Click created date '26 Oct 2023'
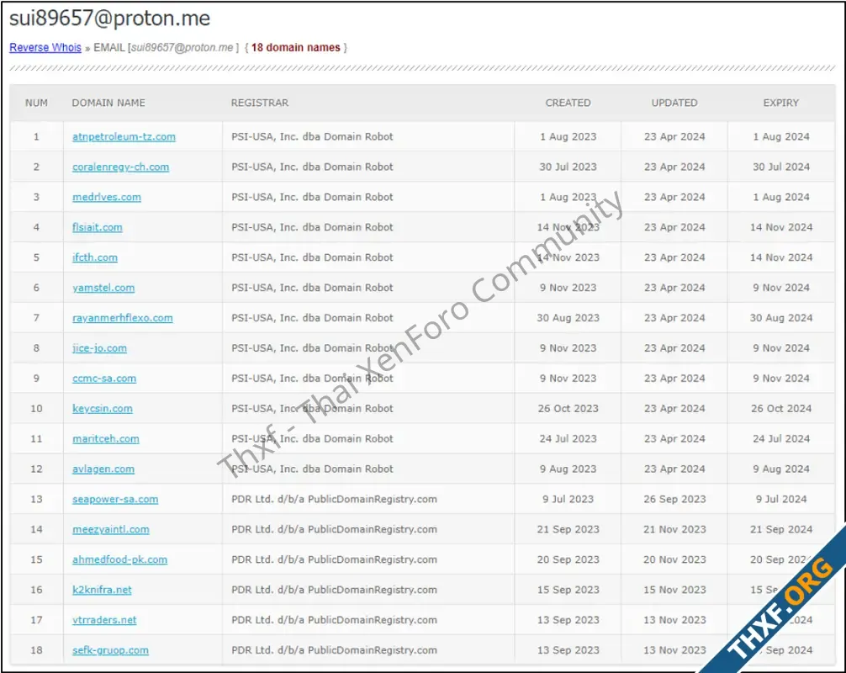846x673 pixels. click(568, 409)
